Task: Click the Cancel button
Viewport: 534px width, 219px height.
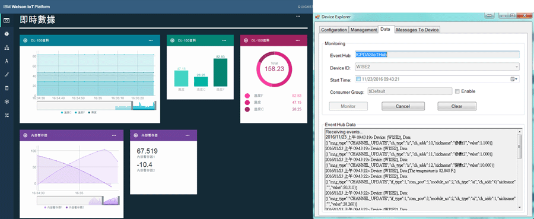Action: [402, 106]
